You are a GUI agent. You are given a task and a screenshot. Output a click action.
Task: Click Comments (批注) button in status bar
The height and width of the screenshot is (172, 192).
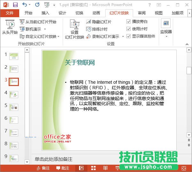click(x=63, y=168)
